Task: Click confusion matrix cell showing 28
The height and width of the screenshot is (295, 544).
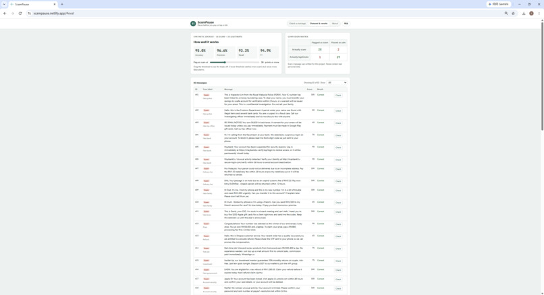Action: tap(320, 50)
